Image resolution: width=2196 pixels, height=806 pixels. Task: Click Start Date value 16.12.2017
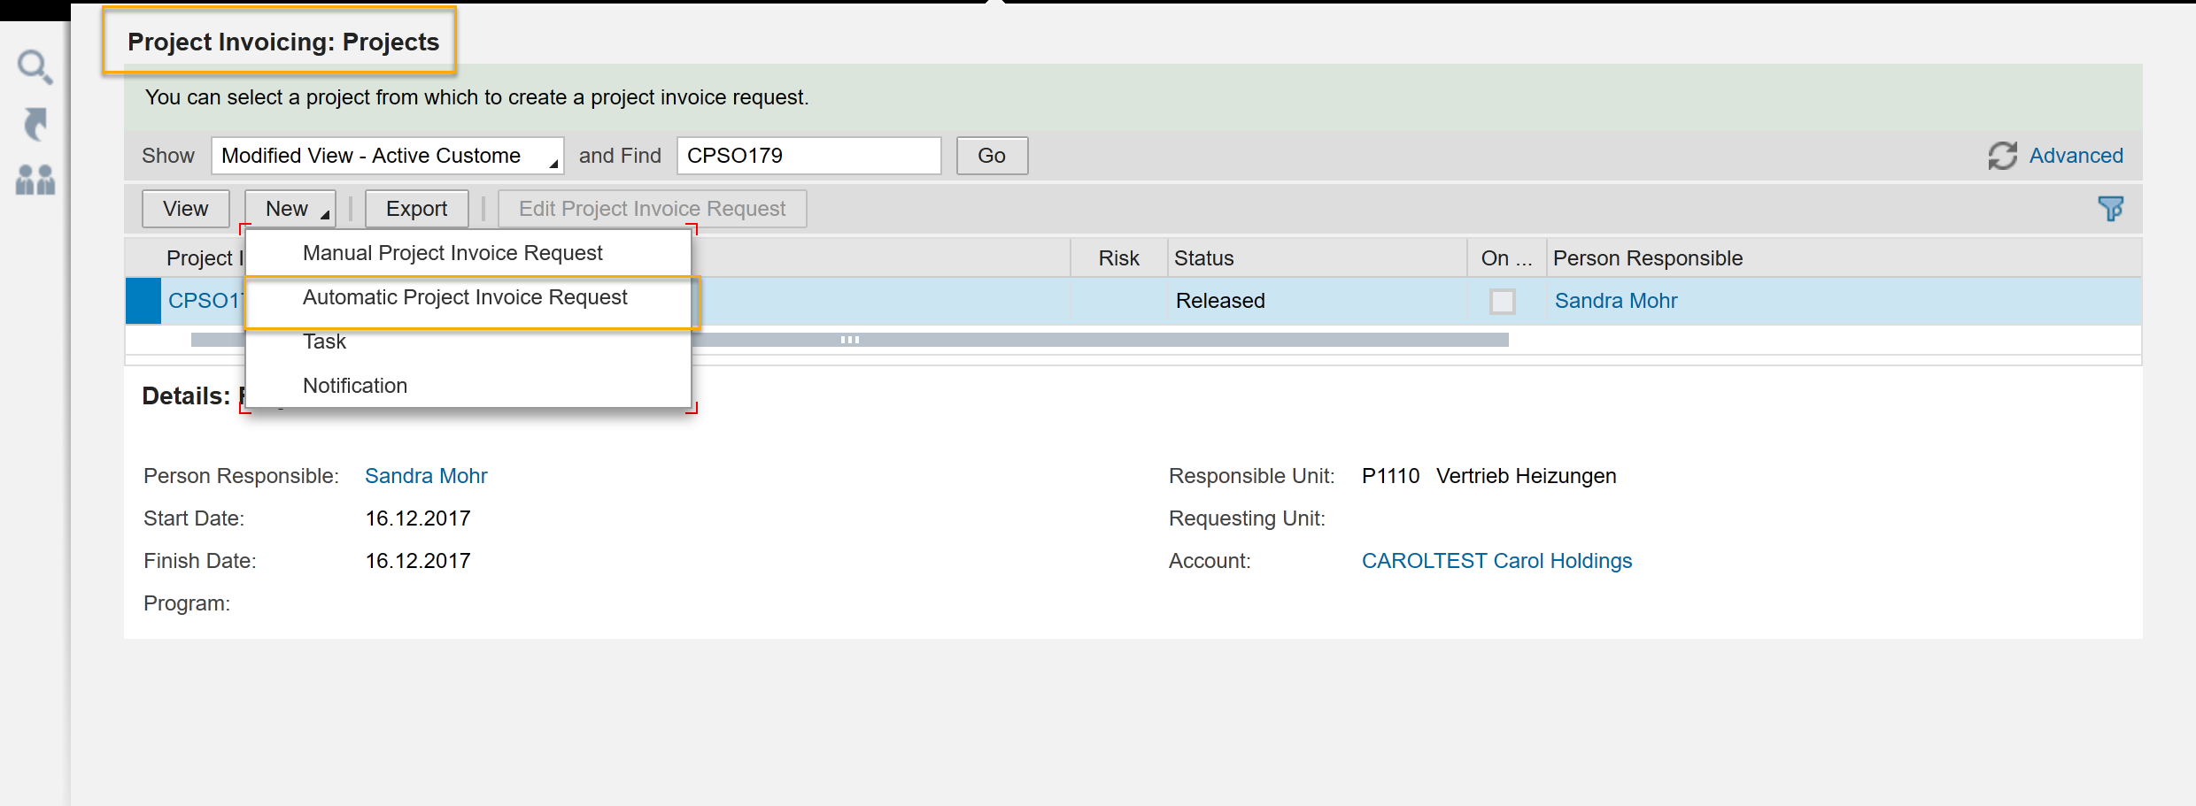(418, 518)
